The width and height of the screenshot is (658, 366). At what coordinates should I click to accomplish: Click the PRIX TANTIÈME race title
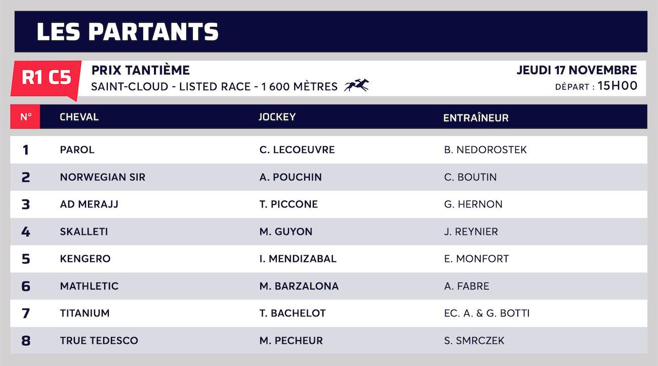141,70
